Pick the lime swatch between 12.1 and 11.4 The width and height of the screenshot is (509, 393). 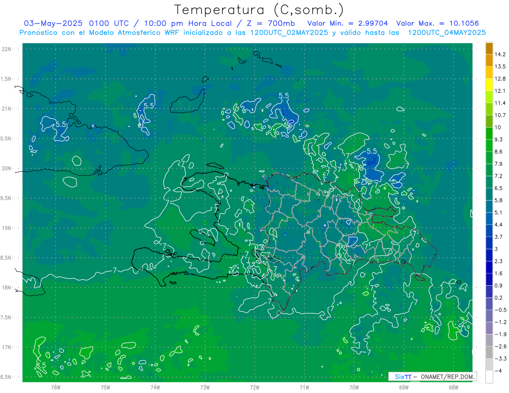tap(489, 97)
